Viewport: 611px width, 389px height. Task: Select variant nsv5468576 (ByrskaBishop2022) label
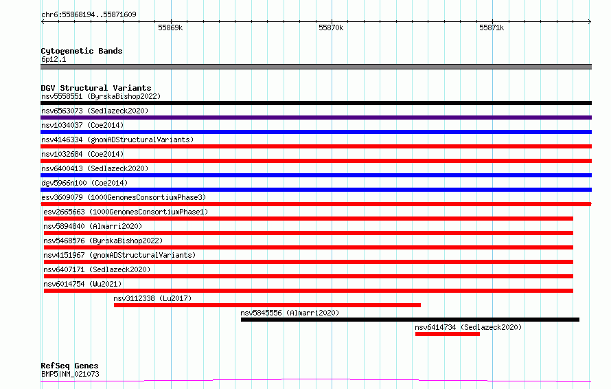[103, 241]
